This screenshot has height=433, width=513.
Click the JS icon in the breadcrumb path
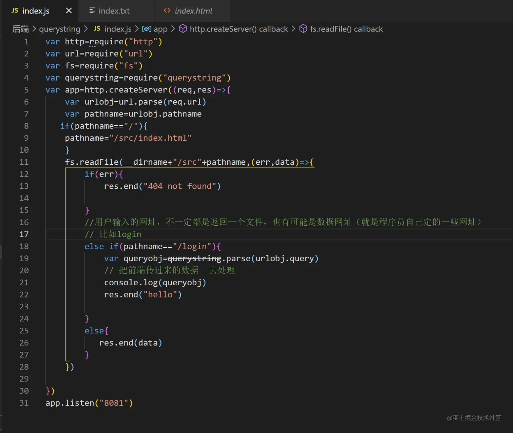97,29
